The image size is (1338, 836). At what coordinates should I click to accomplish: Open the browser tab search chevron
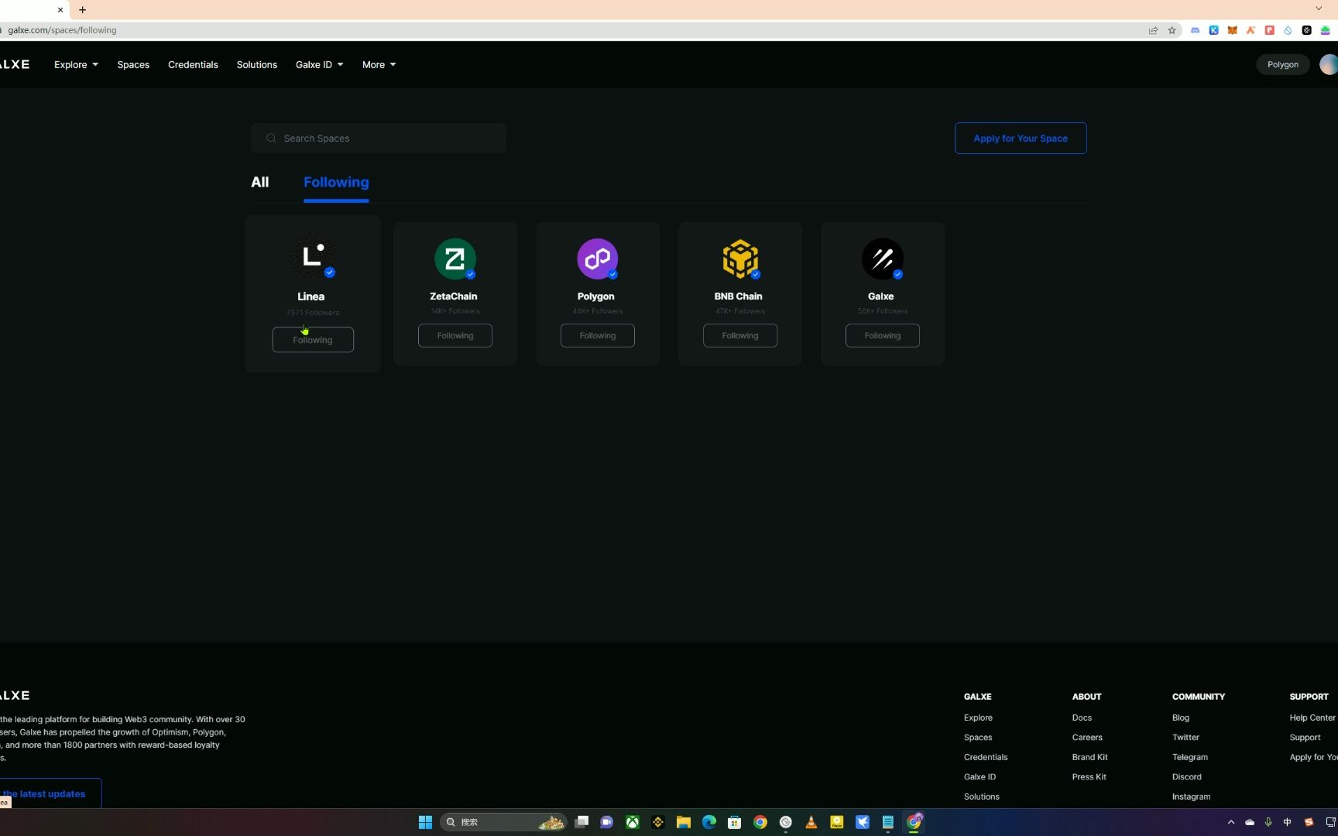[x=1319, y=9]
